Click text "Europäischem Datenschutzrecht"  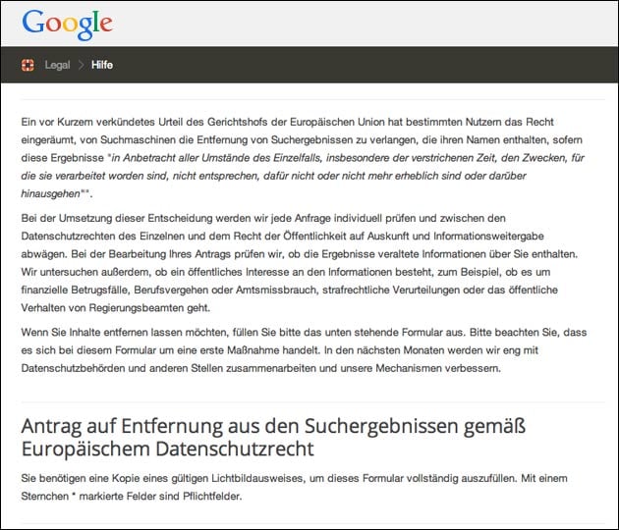(168, 449)
